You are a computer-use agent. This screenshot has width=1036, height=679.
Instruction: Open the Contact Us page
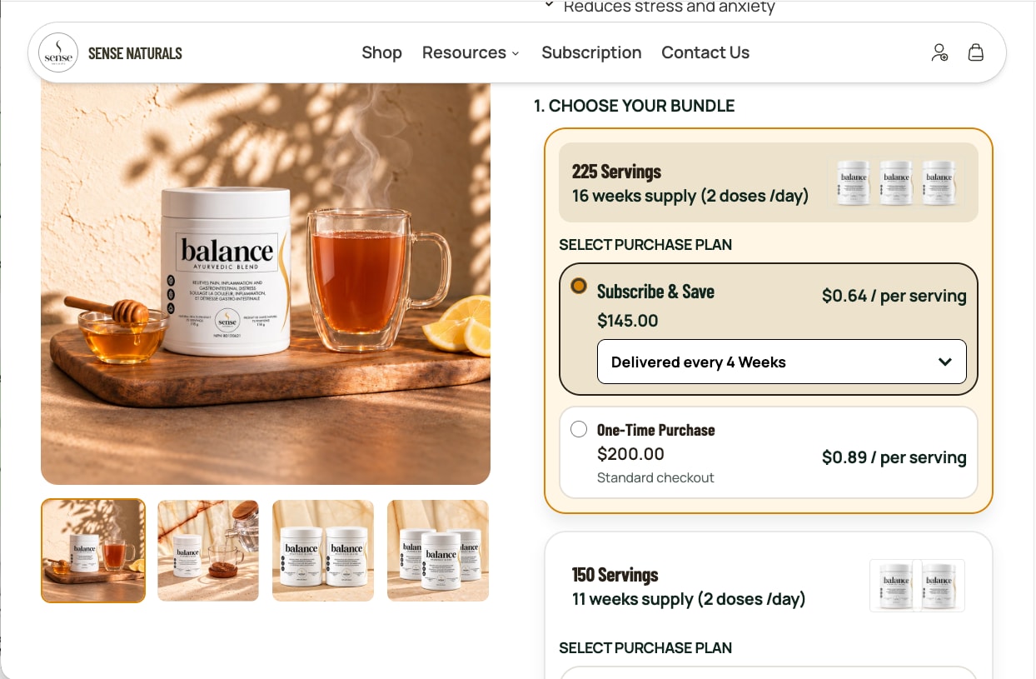point(705,52)
